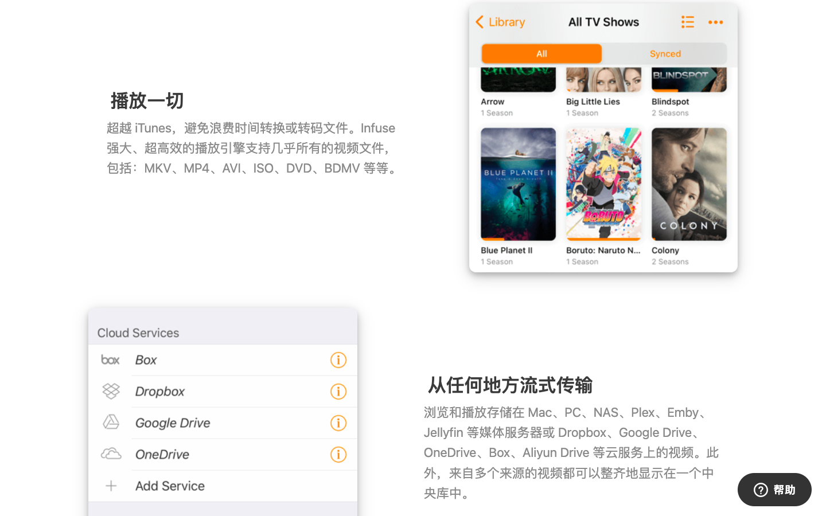Show info for Dropbox service
The width and height of the screenshot is (826, 516).
338,392
